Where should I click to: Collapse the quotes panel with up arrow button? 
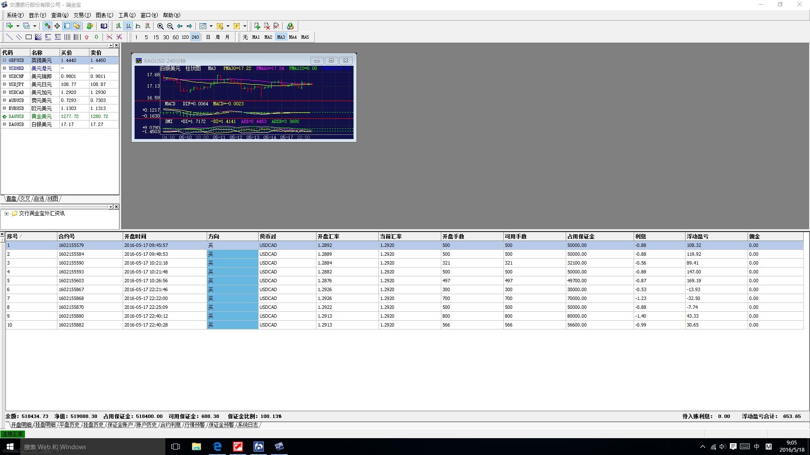[x=111, y=45]
